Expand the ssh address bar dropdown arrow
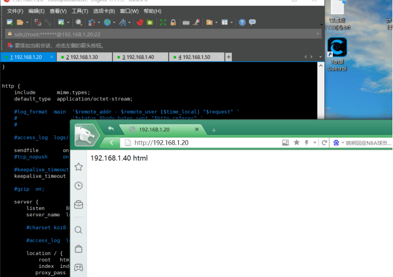 pyautogui.click(x=318, y=34)
